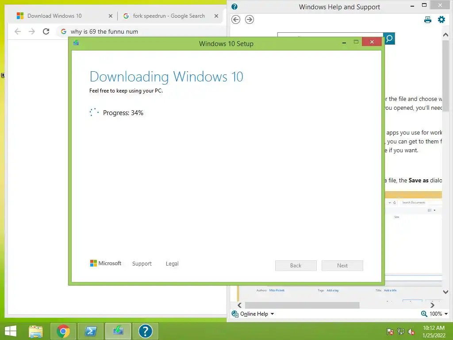Click the zoom magnifier icon in Help
Screen dimensions: 453x340
[424, 314]
